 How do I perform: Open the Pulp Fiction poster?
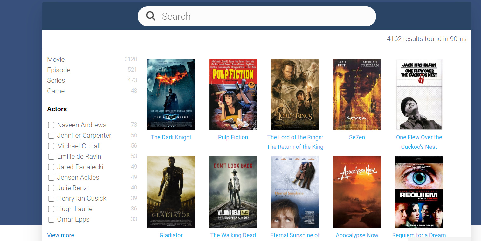tap(233, 94)
